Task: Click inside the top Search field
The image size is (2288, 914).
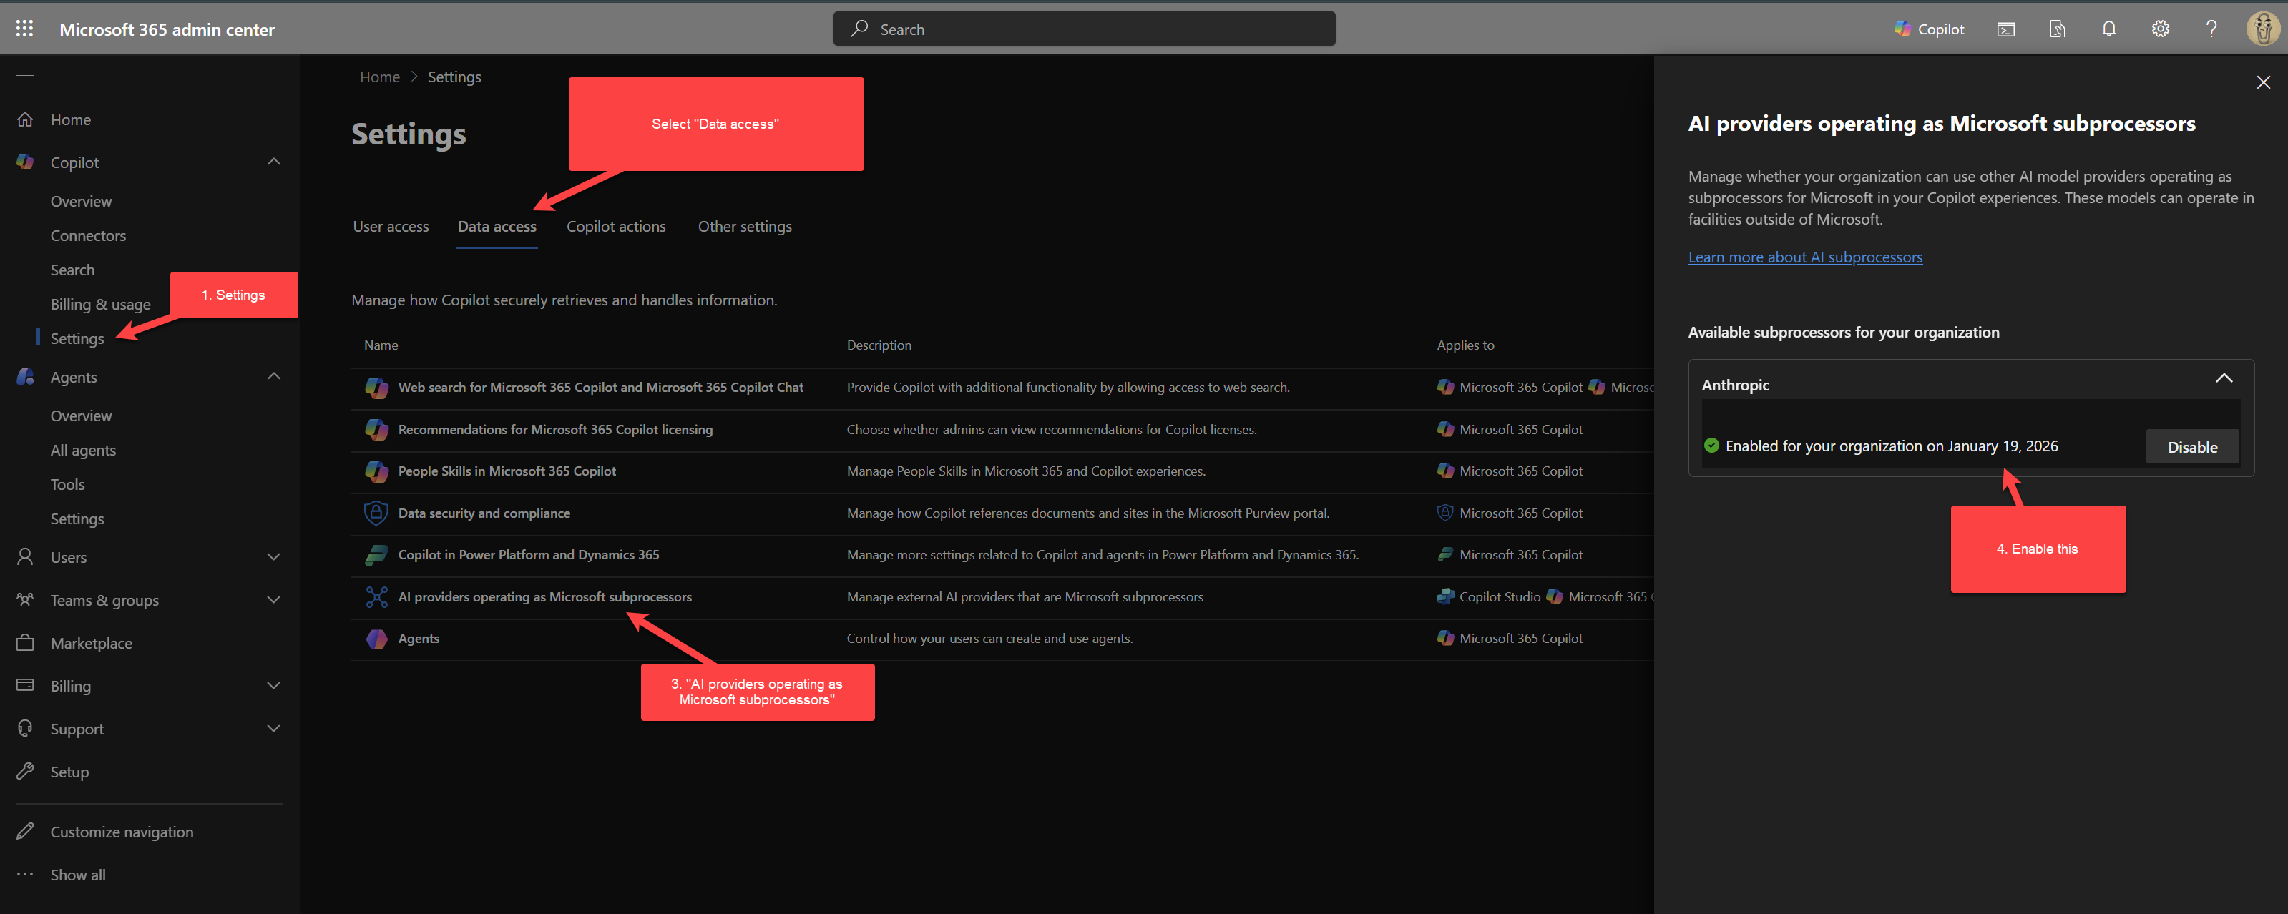Action: point(1084,29)
